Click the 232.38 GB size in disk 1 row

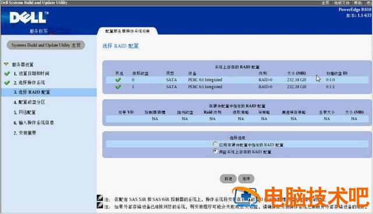(297, 87)
